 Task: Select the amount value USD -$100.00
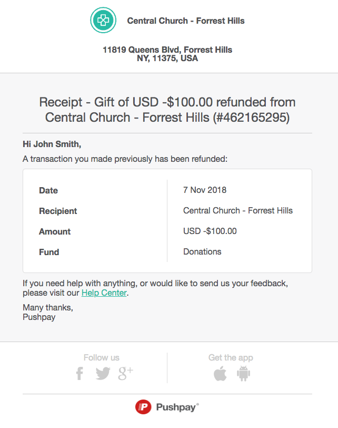coord(210,231)
